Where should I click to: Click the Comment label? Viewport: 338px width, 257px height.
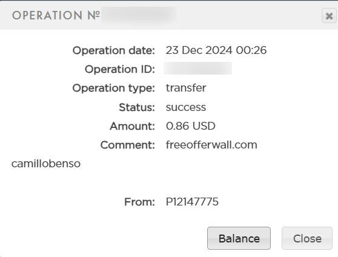[128, 145]
